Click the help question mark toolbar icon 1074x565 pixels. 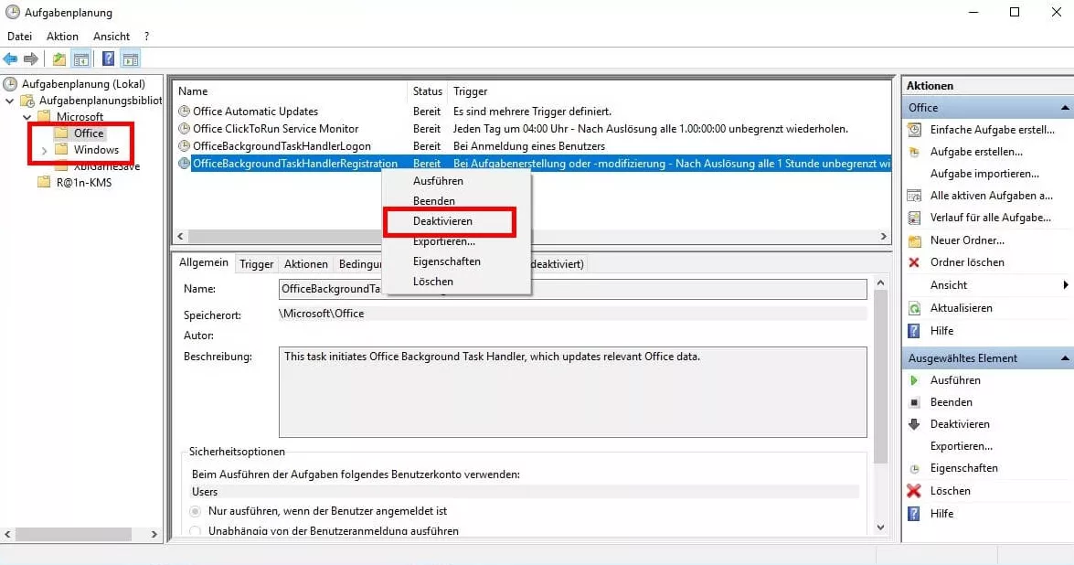click(108, 59)
